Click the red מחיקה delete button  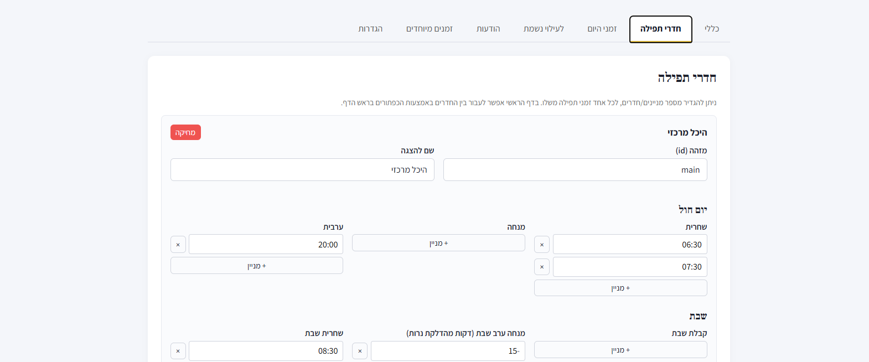(x=185, y=132)
